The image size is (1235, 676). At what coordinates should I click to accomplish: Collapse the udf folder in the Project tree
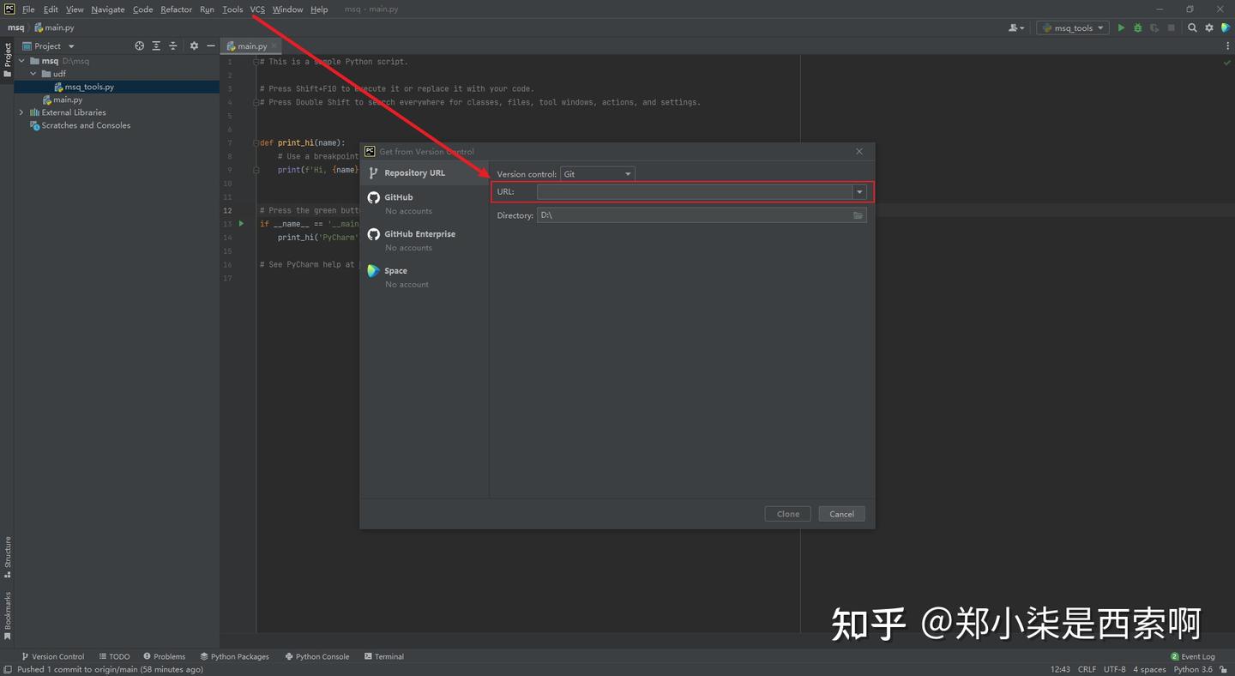[x=33, y=73]
